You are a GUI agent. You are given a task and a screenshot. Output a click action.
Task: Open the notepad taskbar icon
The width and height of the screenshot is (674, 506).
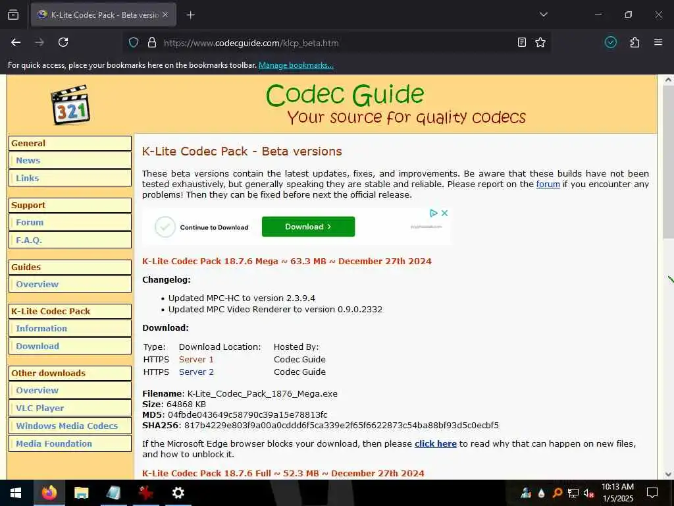[113, 493]
